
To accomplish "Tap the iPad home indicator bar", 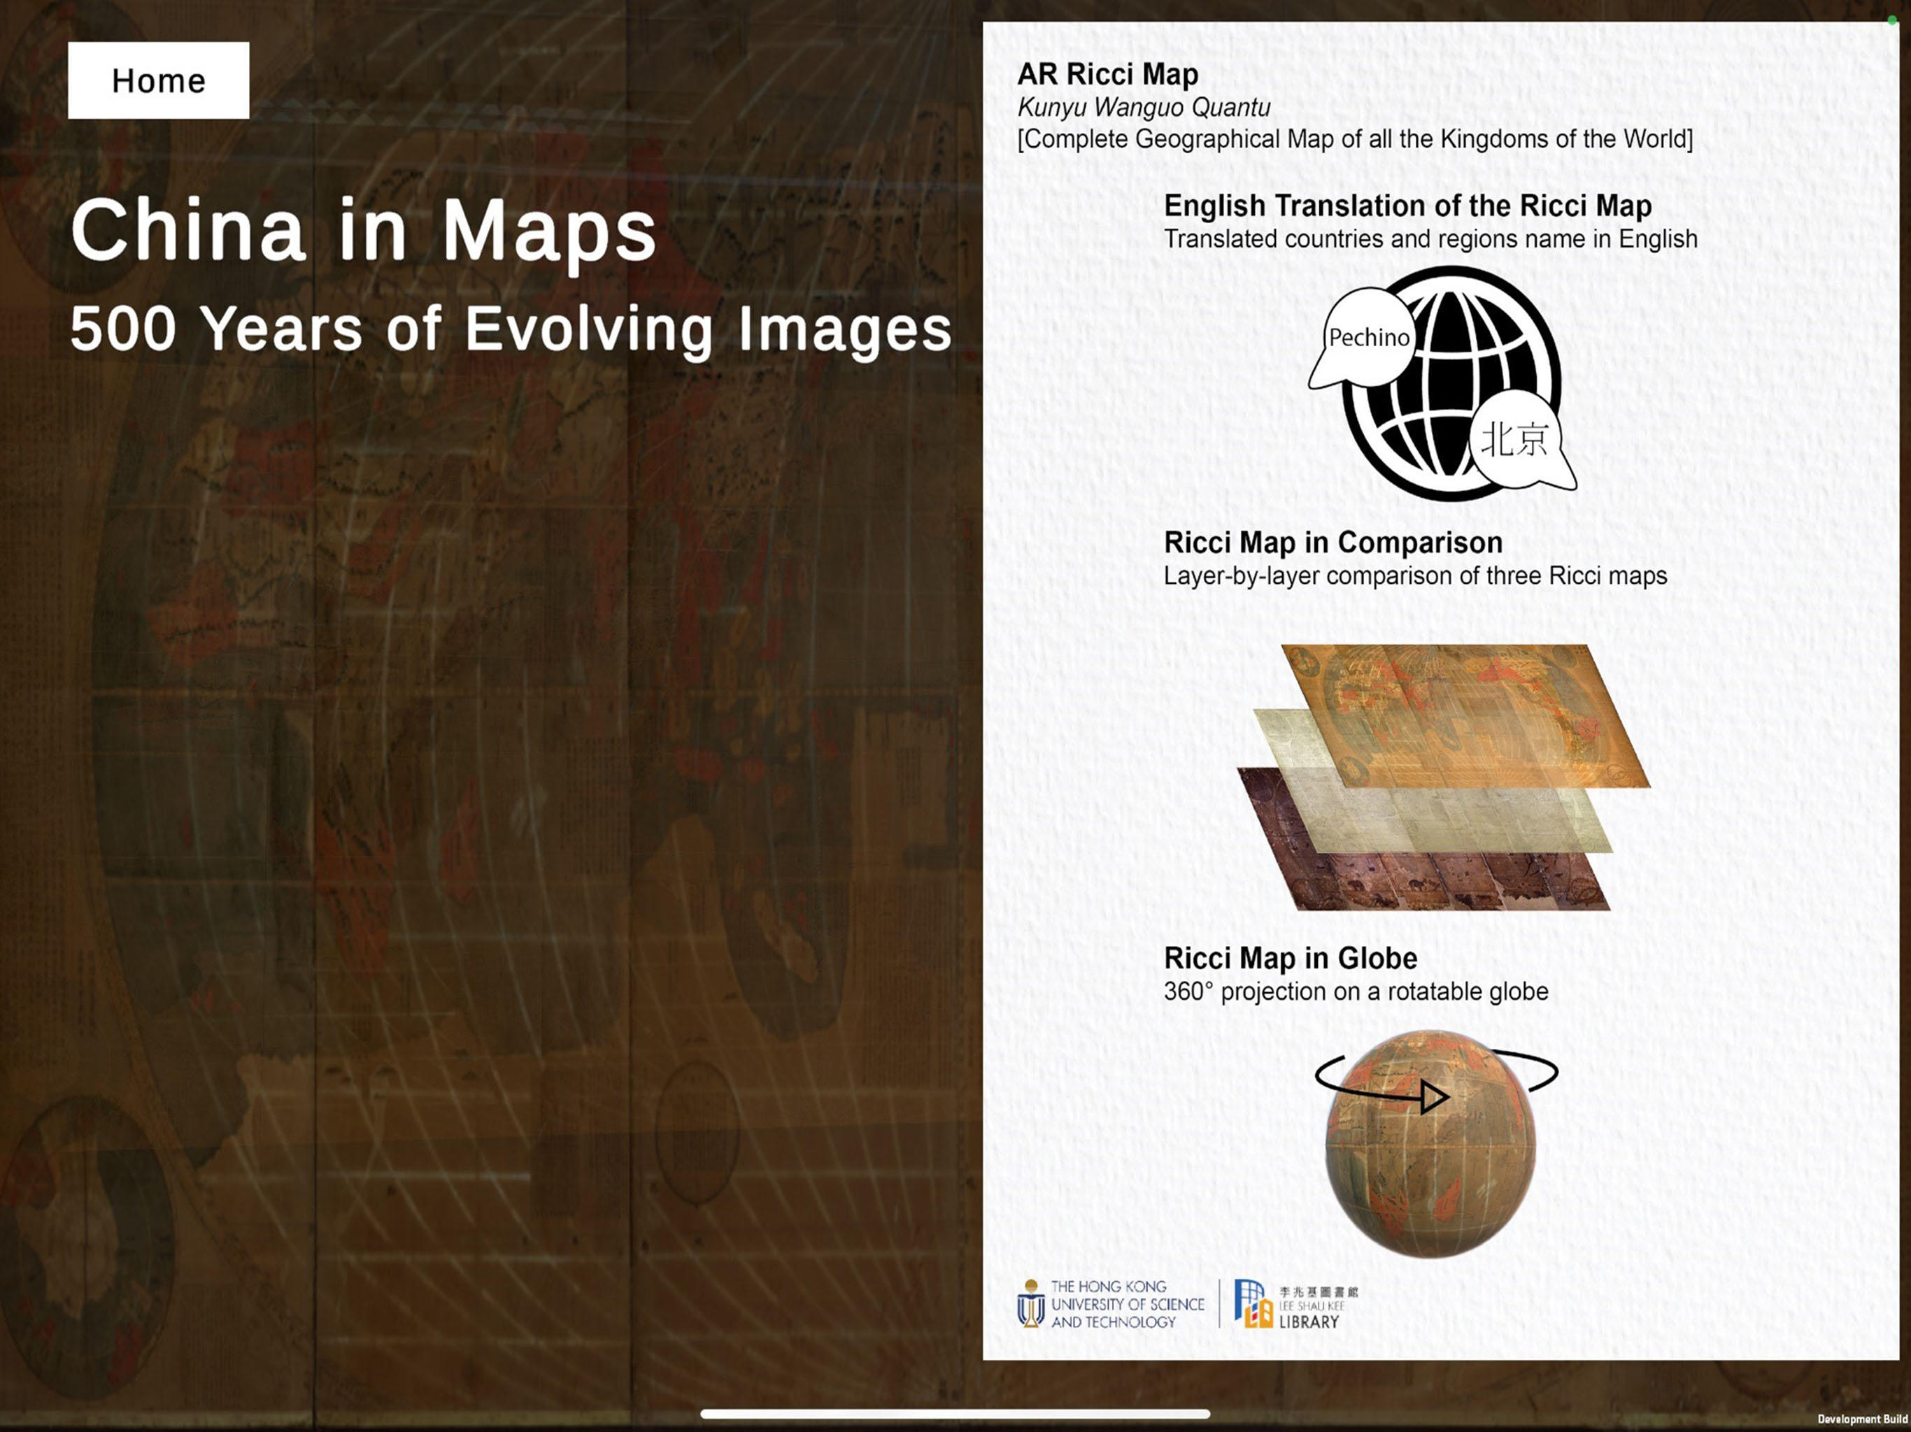I will coord(955,1414).
